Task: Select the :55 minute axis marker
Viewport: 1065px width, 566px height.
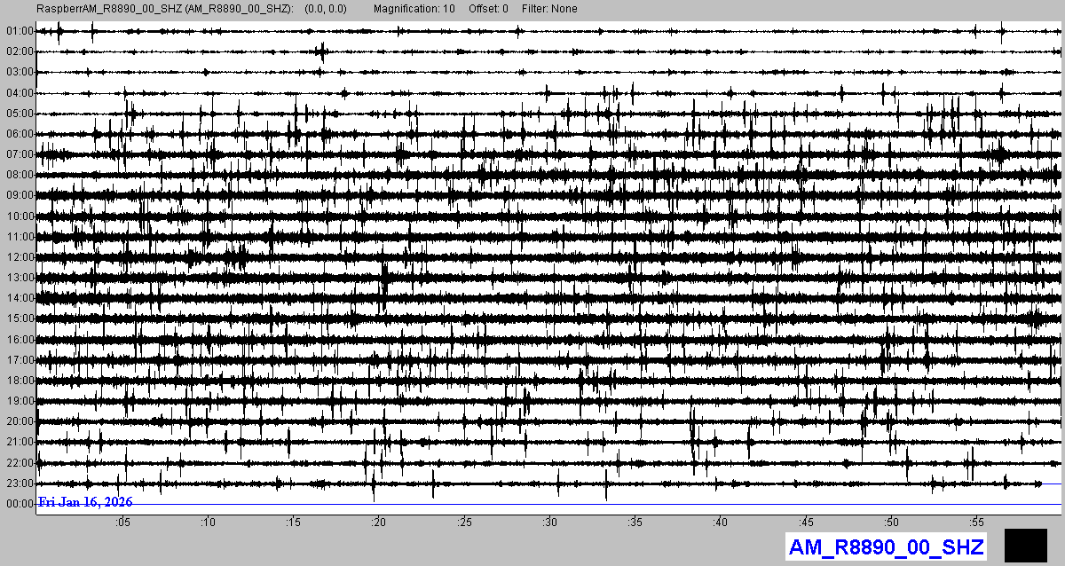Action: 977,522
